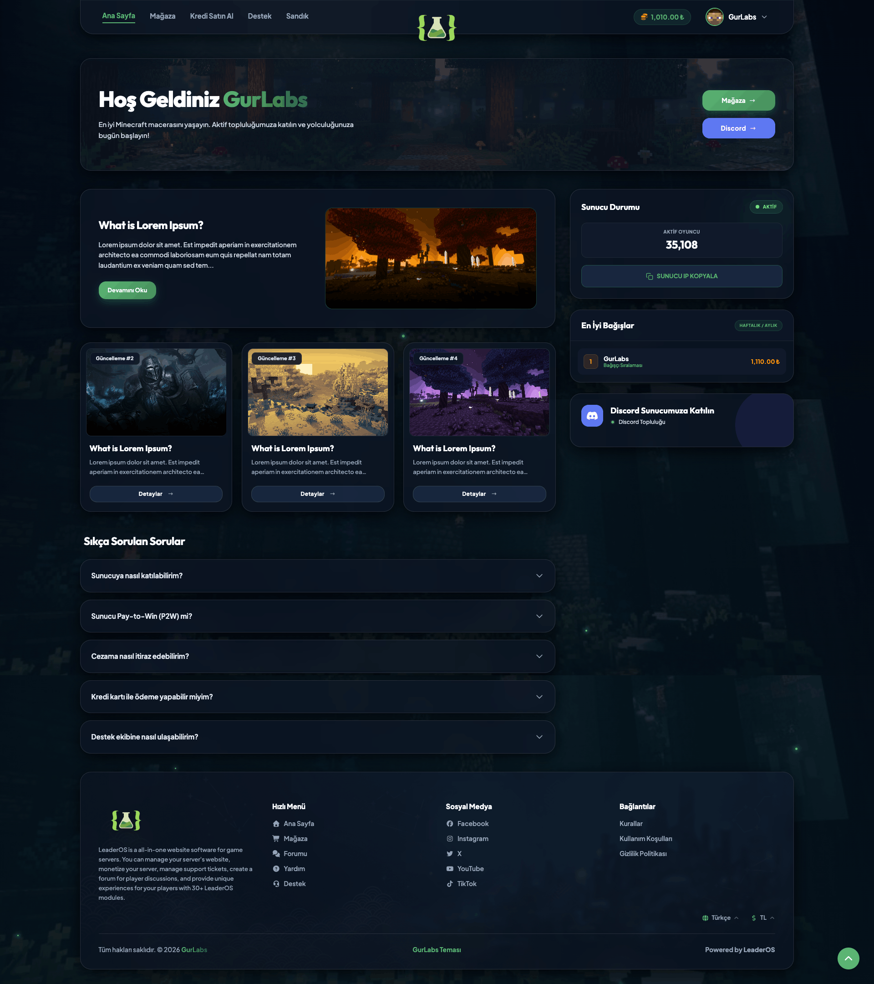This screenshot has height=984, width=874.
Task: Expand 'Sunucuya nasıl katılabilirim?' question
Action: (317, 576)
